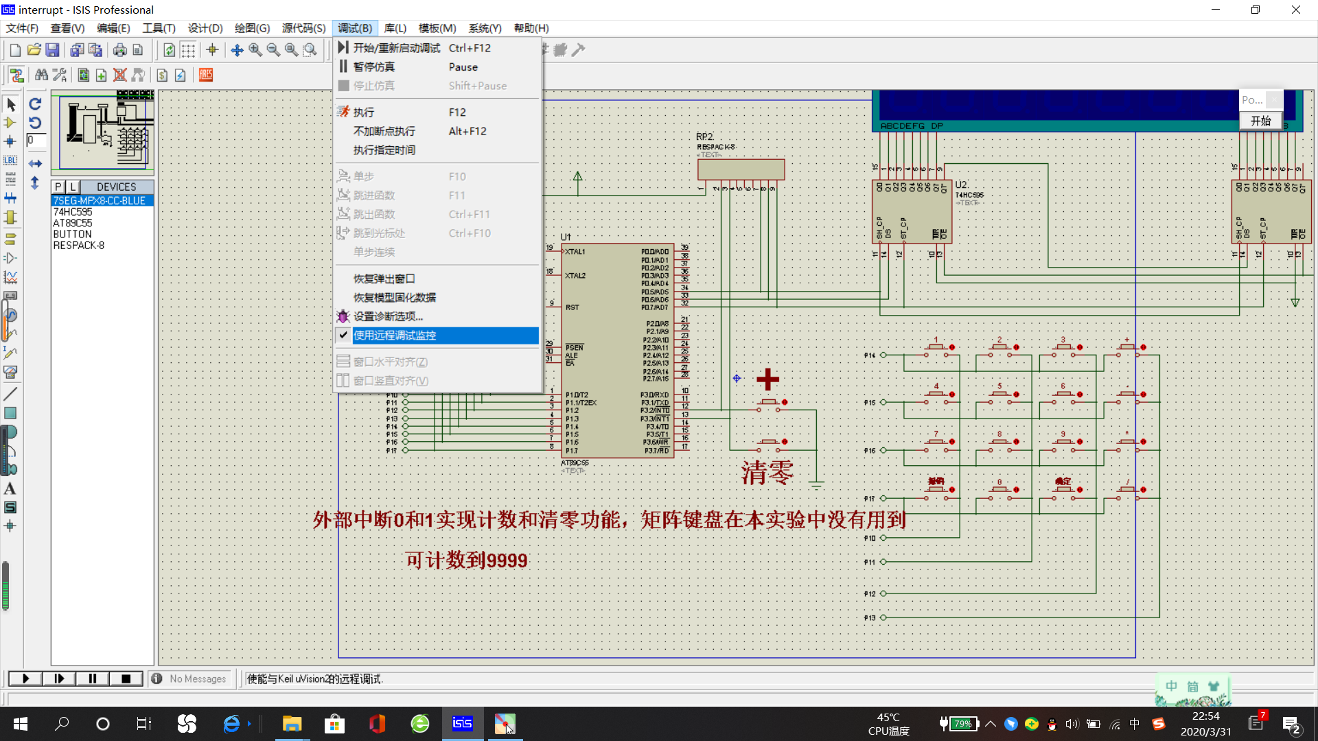The height and width of the screenshot is (741, 1318).
Task: Open the 工具(T) menu
Action: [x=159, y=28]
